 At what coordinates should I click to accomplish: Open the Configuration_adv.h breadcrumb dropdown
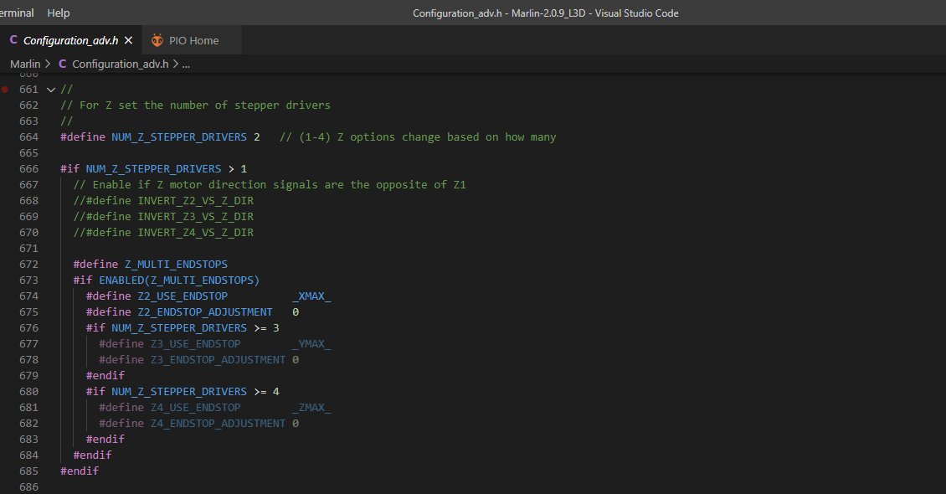coord(120,64)
